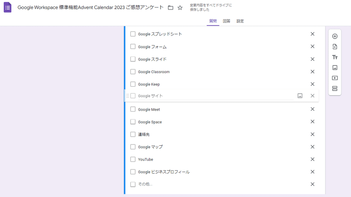Tick the Google スプレッドシート checkbox
The height and width of the screenshot is (197, 351).
coord(133,34)
